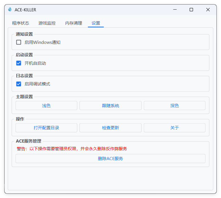Screen dimensions: 221x198
Task: Click the 删除ACE服务 button
Action: click(110, 158)
